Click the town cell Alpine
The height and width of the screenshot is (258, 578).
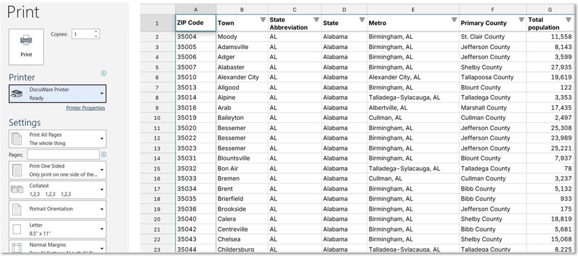[x=242, y=97]
